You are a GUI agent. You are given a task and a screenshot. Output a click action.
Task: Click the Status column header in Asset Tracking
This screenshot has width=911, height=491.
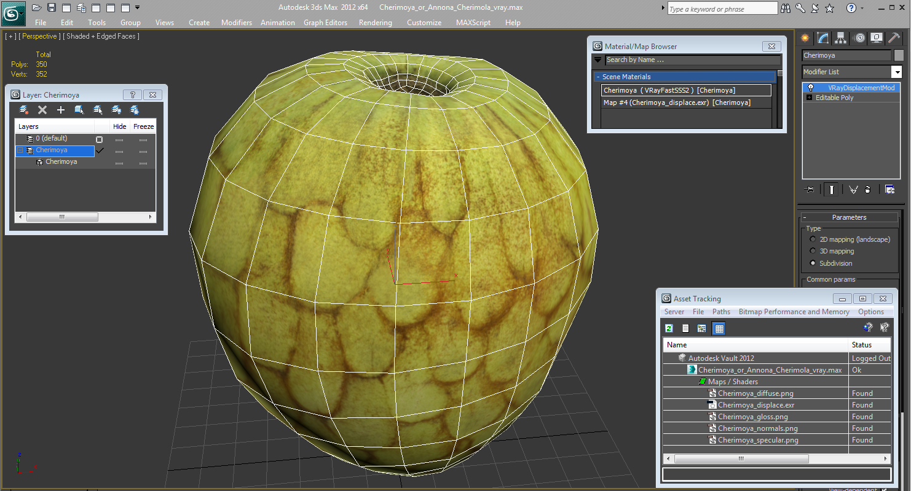tap(869, 345)
